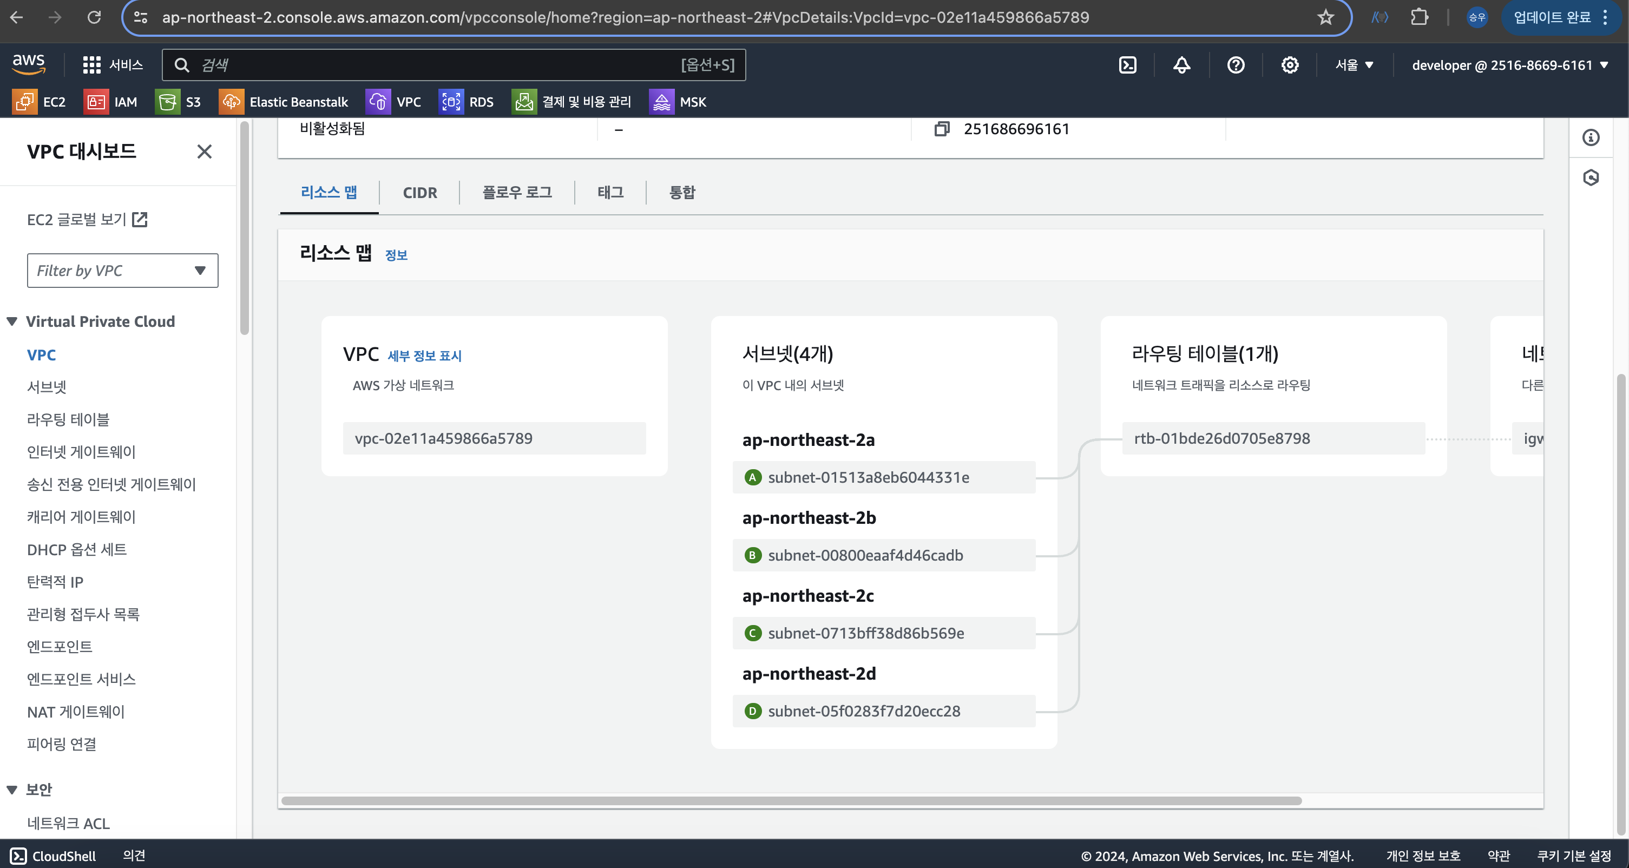Open the Filter by VPC dropdown
The height and width of the screenshot is (868, 1629).
point(123,271)
